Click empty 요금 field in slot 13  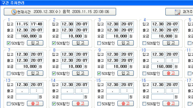27,97
